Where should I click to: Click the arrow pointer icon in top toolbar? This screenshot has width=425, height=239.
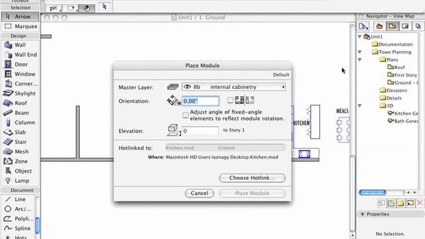pyautogui.click(x=105, y=7)
